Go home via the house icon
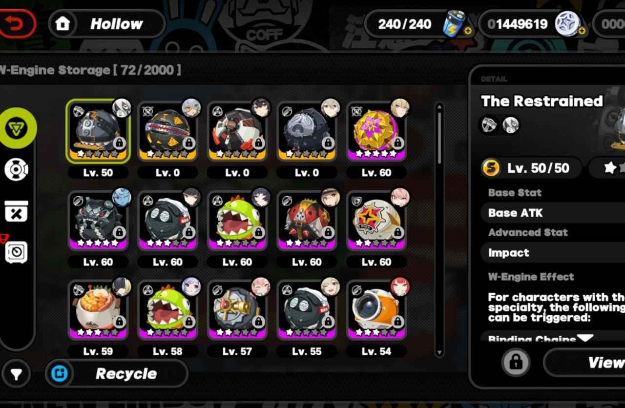The height and width of the screenshot is (408, 625). [63, 23]
